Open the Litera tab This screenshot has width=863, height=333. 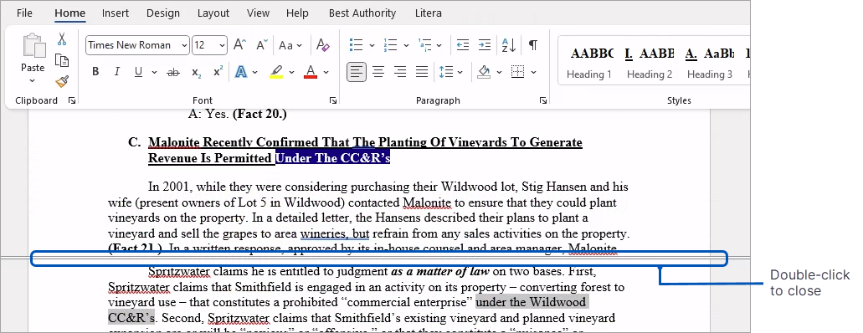coord(429,13)
